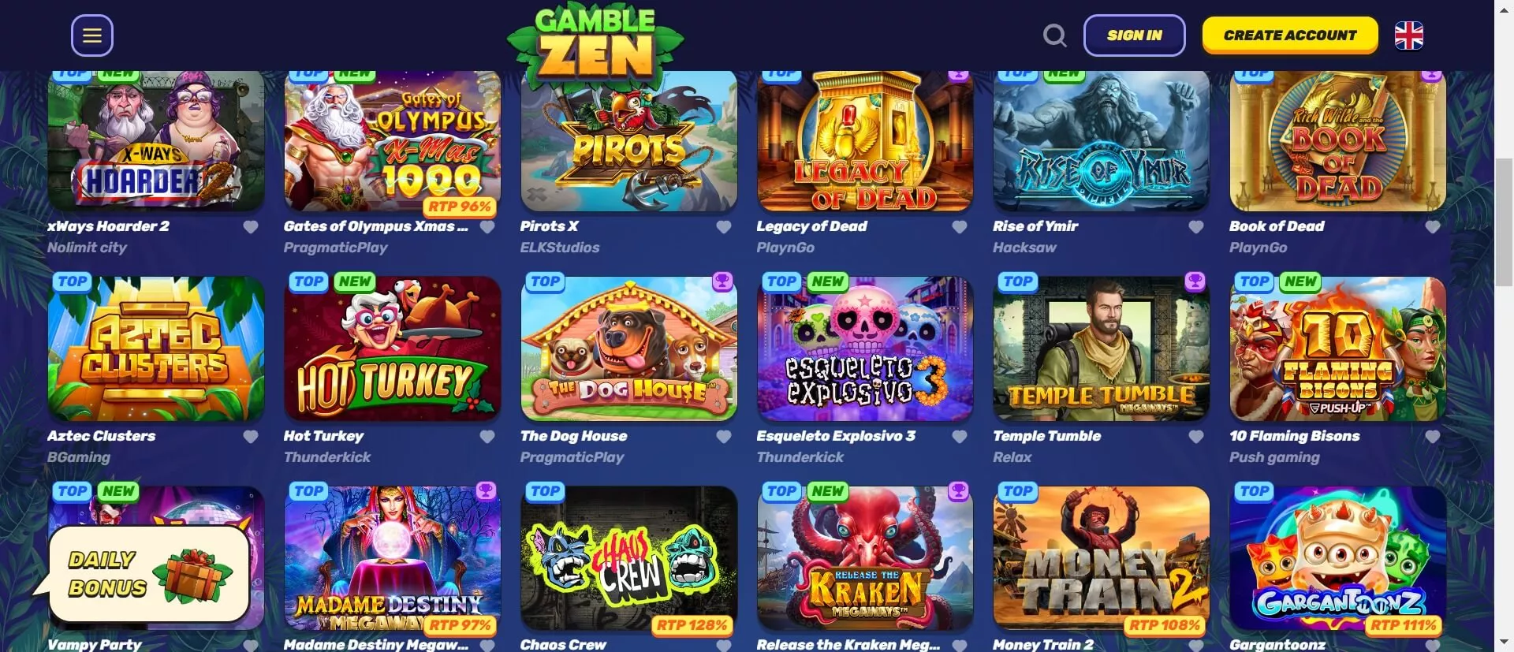
Task: Toggle favorite heart for Temple Tumble
Action: [x=1196, y=437]
